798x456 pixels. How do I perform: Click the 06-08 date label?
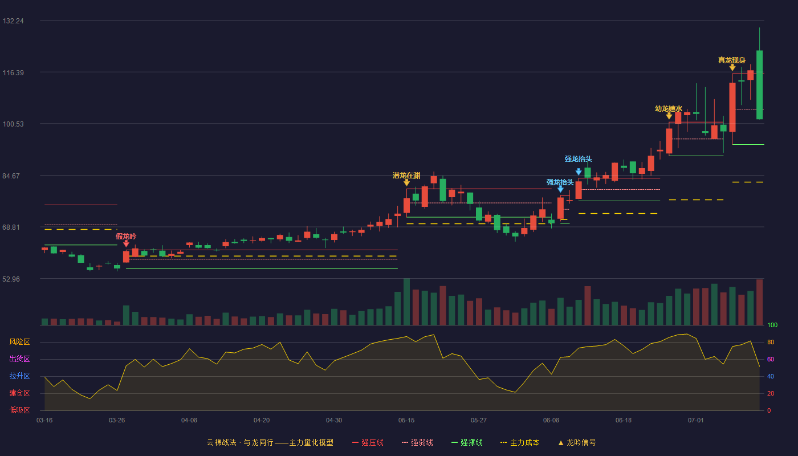coord(551,420)
